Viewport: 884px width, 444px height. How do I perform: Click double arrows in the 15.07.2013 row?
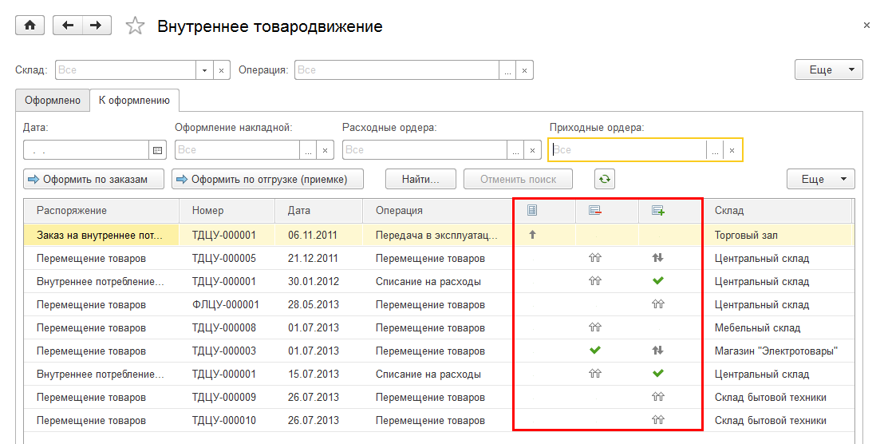coord(594,374)
